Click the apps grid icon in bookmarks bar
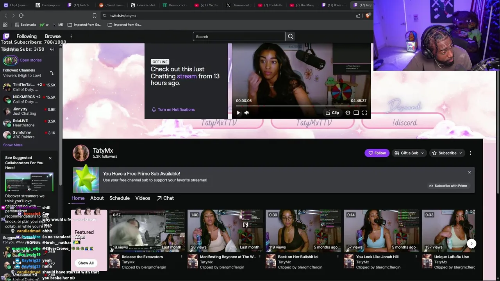Screen dimensions: 500x281 [x=5, y=25]
